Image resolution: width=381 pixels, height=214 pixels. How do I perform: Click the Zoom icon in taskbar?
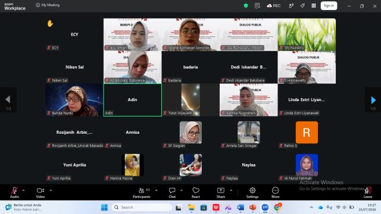265,207
